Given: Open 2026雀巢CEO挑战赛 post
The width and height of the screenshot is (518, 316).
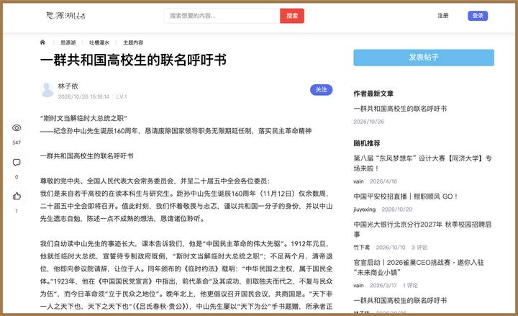Looking at the screenshot, I should coord(419,267).
